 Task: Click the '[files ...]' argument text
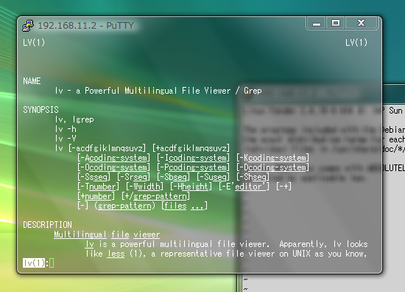184,206
